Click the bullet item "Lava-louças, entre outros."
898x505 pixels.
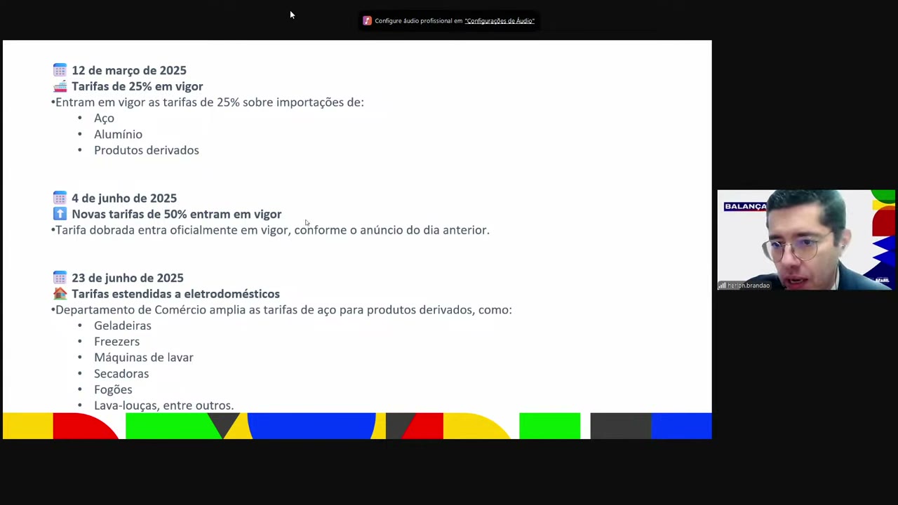(x=164, y=405)
